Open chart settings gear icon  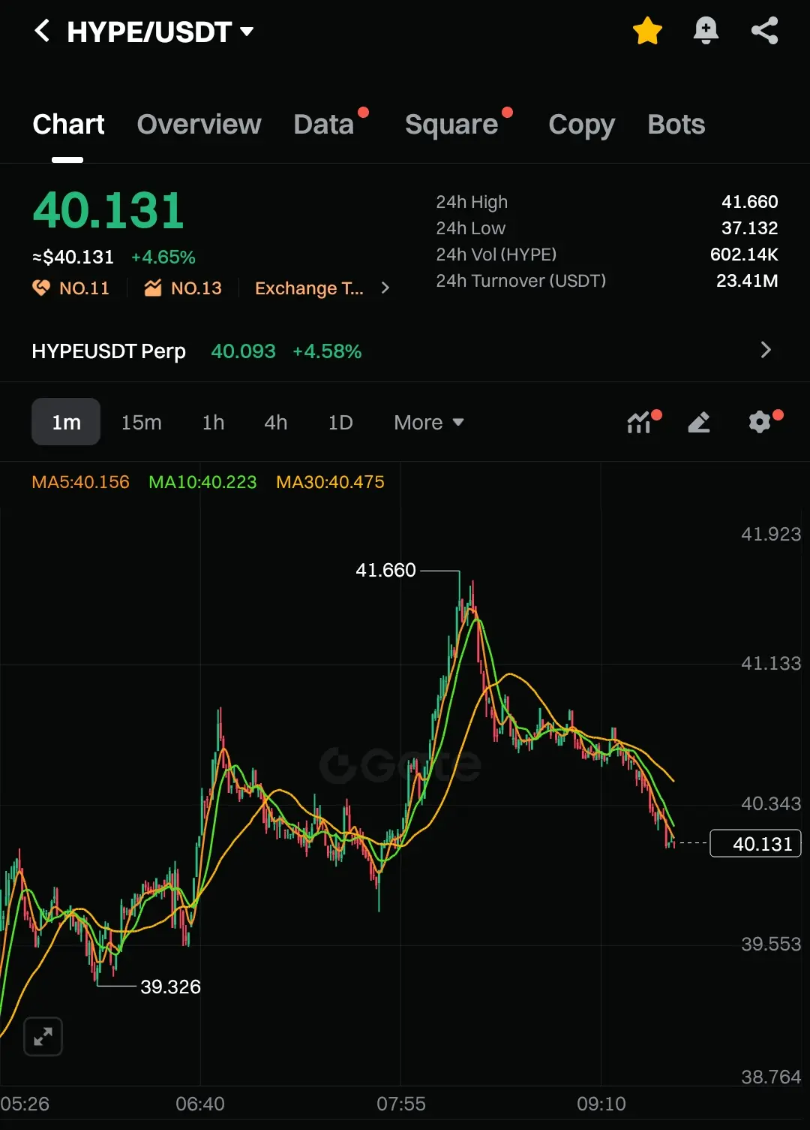coord(760,422)
